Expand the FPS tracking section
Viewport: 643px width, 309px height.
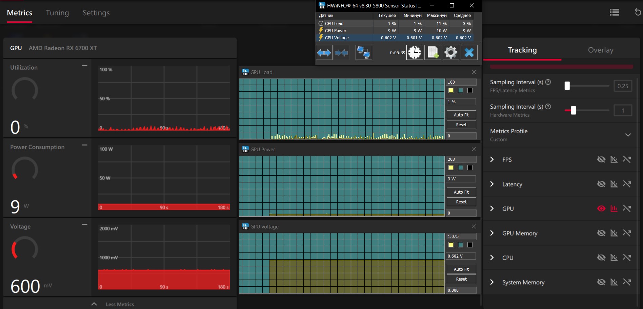point(492,159)
